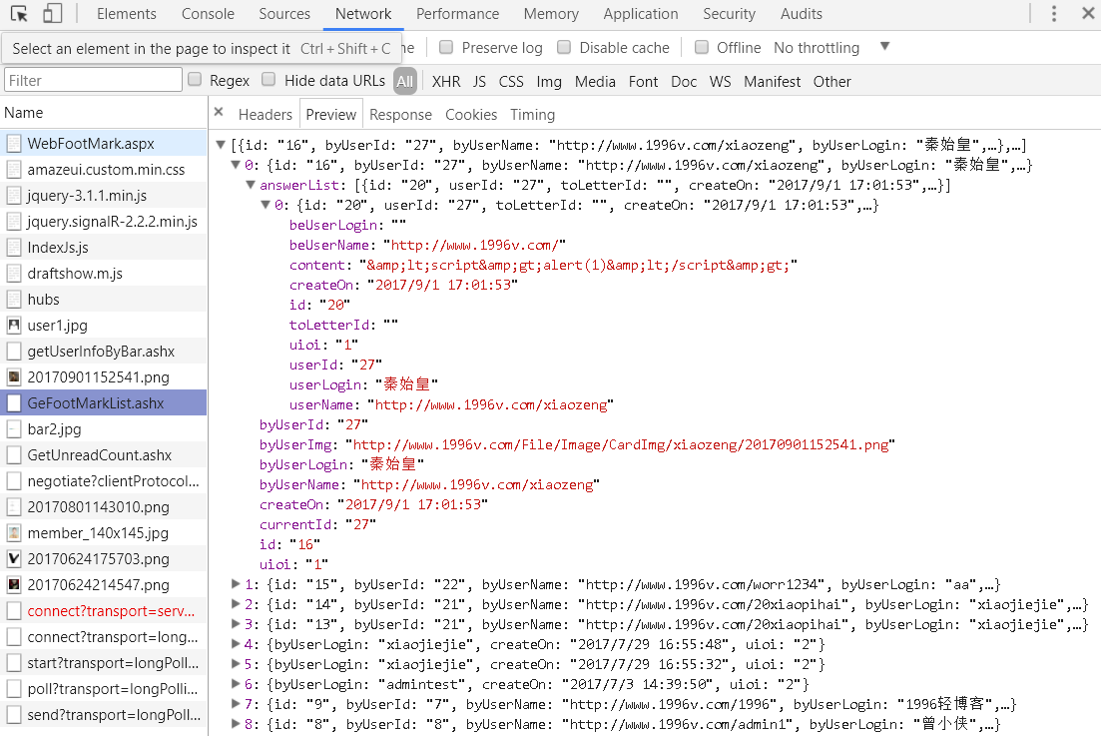
Task: Select the All filter button
Action: click(x=404, y=82)
